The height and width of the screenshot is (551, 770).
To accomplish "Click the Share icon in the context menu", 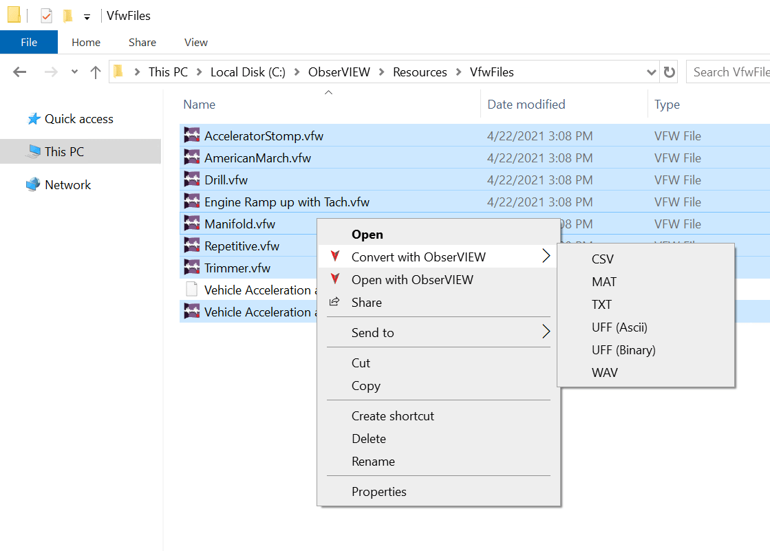I will tap(334, 302).
